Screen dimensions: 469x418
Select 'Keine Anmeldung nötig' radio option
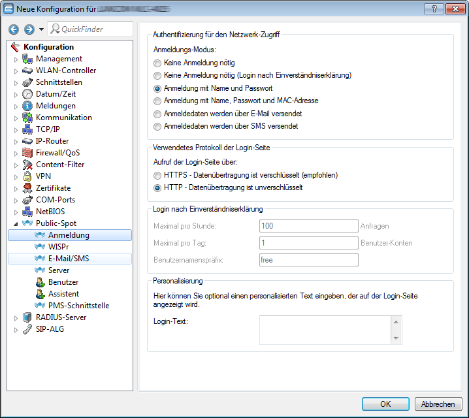pos(157,63)
